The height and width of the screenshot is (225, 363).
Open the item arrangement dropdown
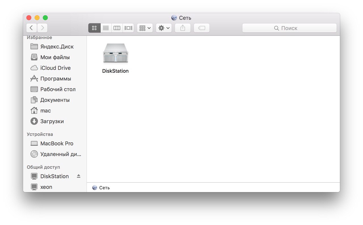[x=145, y=28]
